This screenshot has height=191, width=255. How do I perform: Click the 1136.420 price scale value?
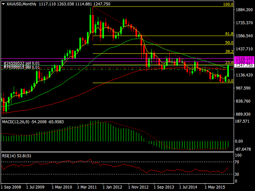pos(244,75)
